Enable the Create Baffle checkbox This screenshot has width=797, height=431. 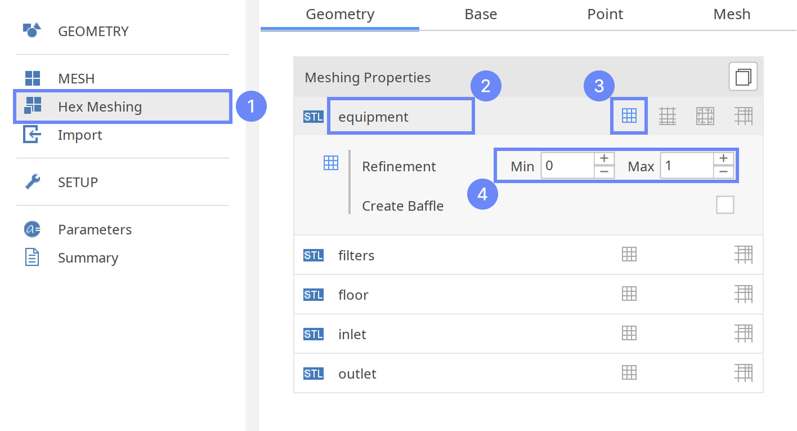tap(725, 205)
